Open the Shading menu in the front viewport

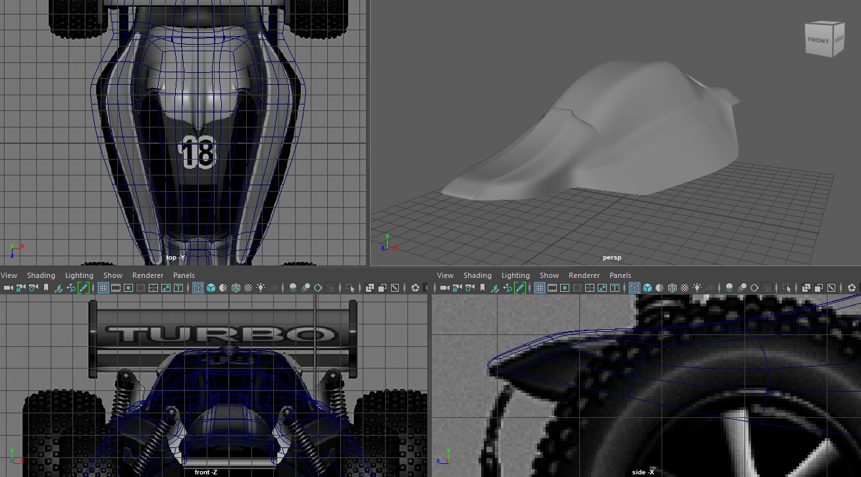pos(41,275)
